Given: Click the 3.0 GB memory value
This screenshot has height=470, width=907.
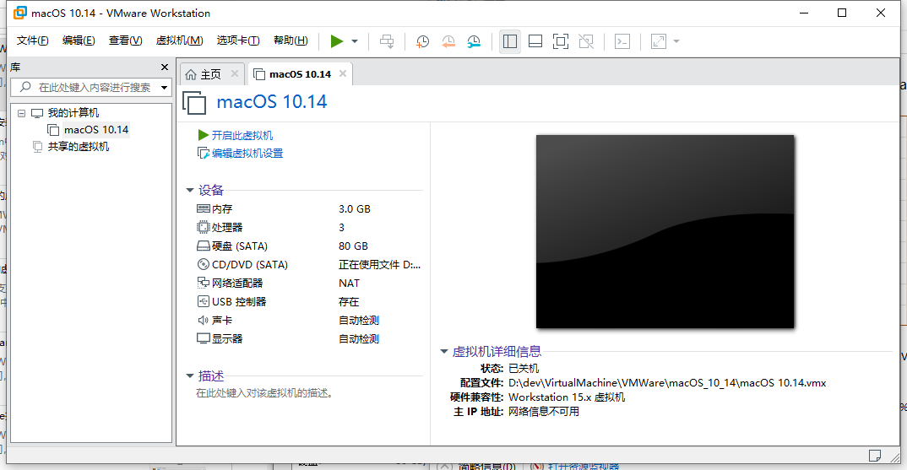Looking at the screenshot, I should coord(355,208).
